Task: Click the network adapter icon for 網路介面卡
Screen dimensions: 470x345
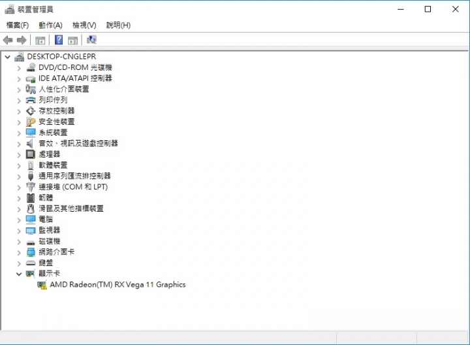Action: (x=31, y=252)
